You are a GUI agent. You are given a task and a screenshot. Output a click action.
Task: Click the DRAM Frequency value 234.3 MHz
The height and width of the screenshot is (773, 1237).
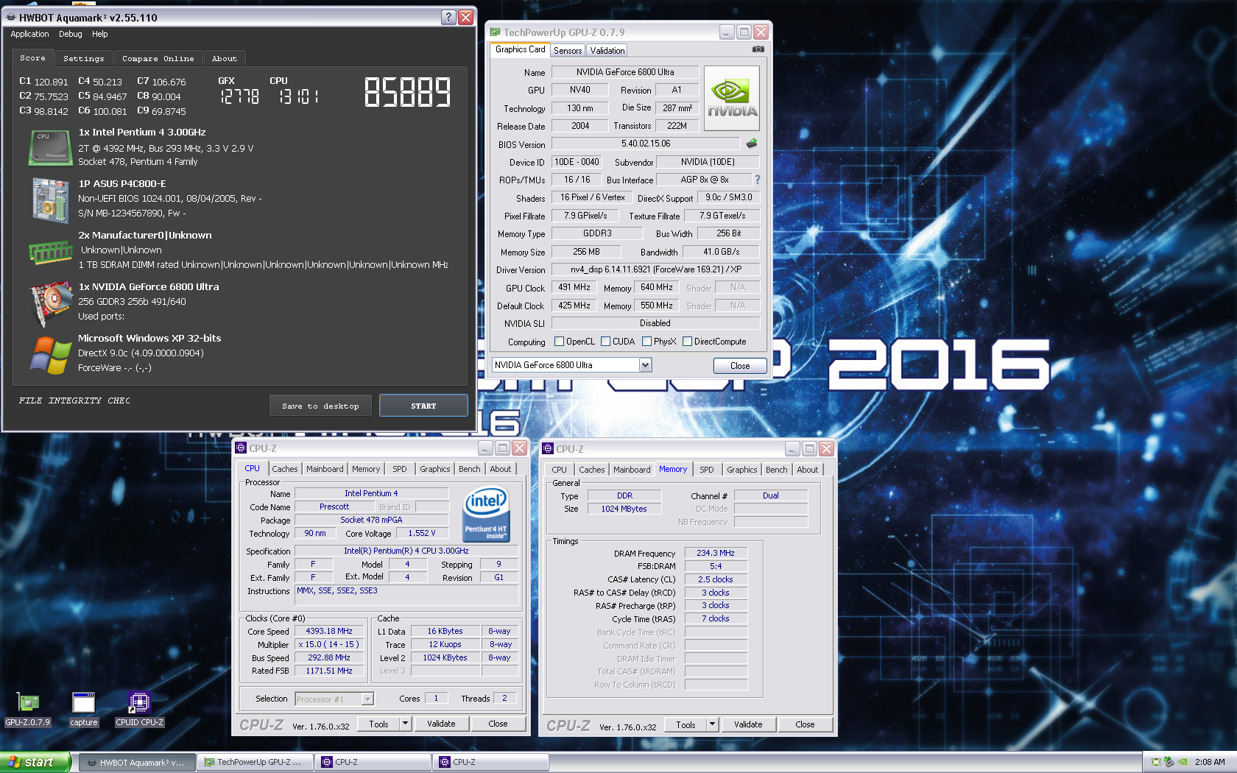tap(716, 553)
